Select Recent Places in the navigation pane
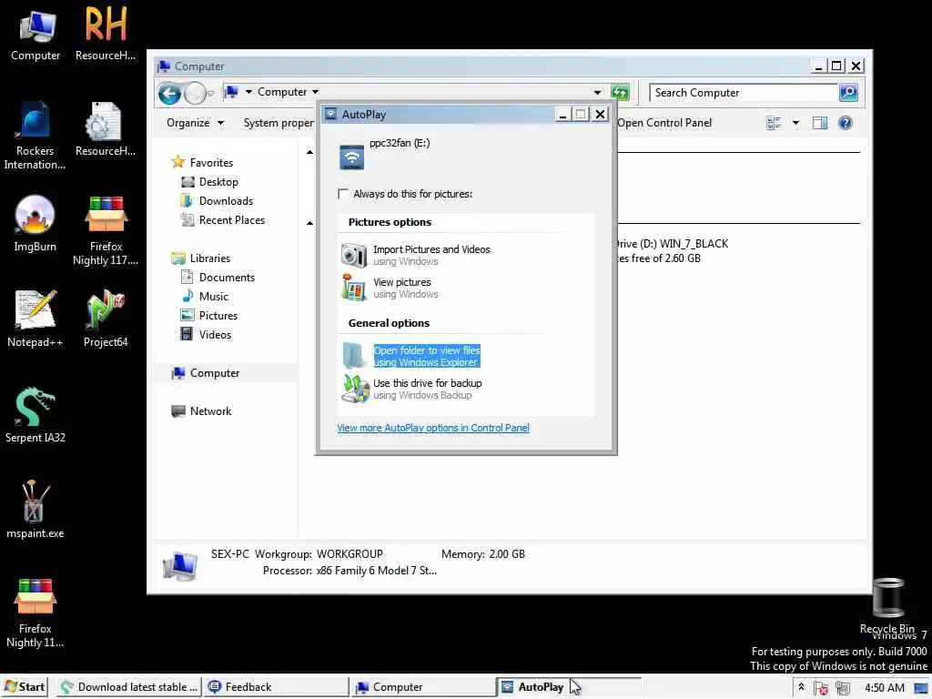Screen dimensions: 932x699 [223, 220]
